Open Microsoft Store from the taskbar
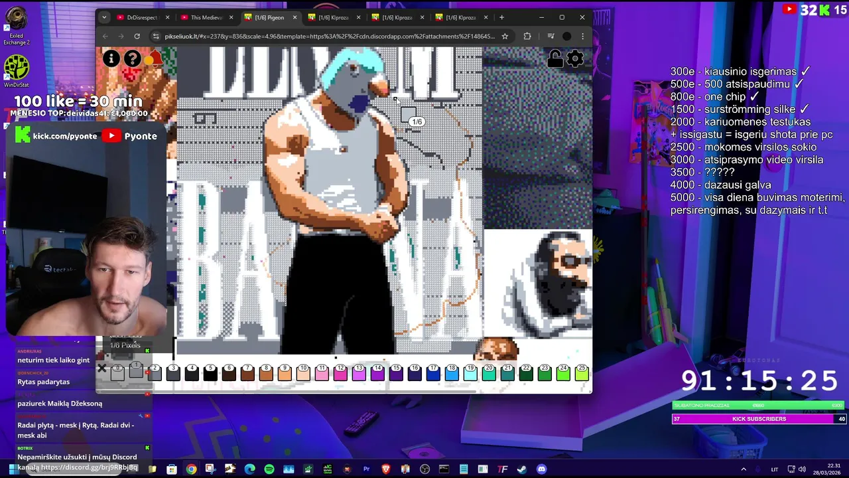The width and height of the screenshot is (849, 478). click(172, 469)
